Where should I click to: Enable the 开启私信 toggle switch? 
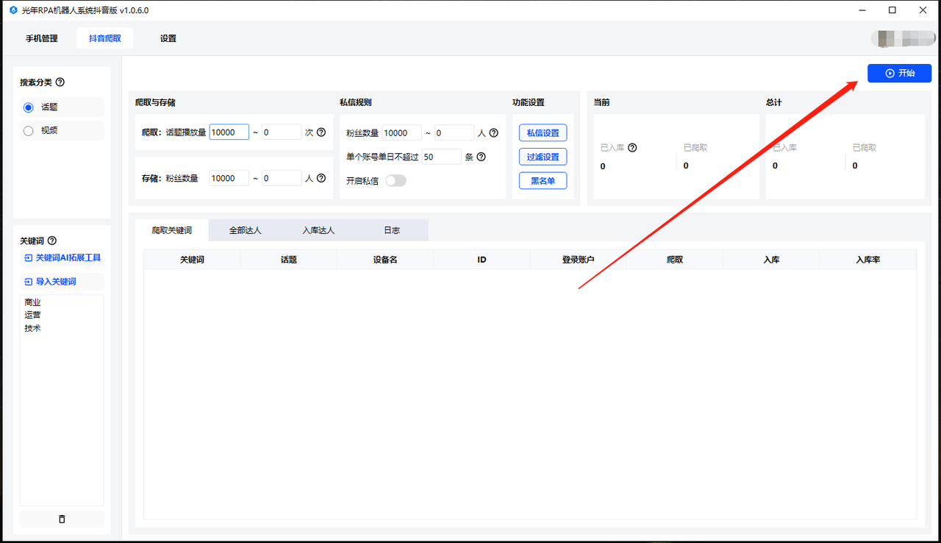tap(396, 180)
